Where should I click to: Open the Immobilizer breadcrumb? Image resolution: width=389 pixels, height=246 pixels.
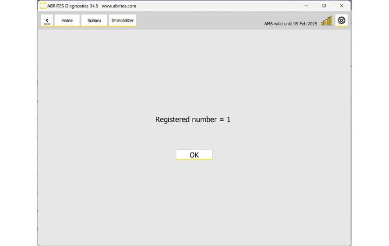(x=122, y=21)
